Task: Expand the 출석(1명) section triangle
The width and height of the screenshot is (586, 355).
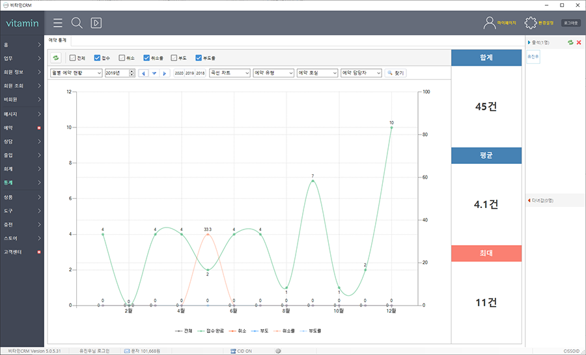Action: click(x=529, y=42)
